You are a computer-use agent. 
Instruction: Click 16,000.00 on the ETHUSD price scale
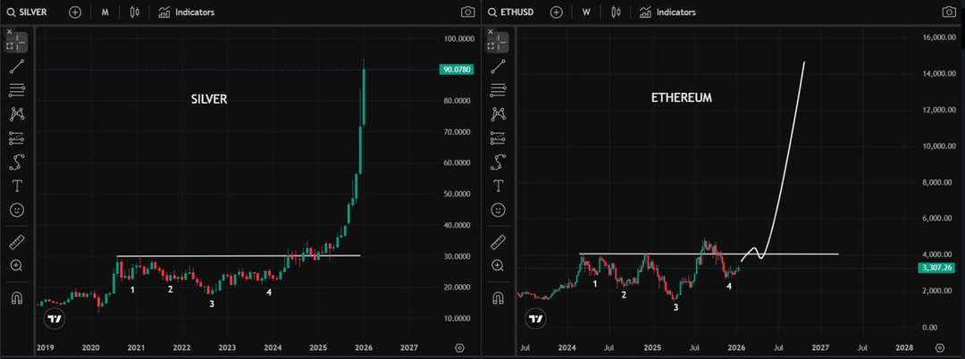click(939, 38)
